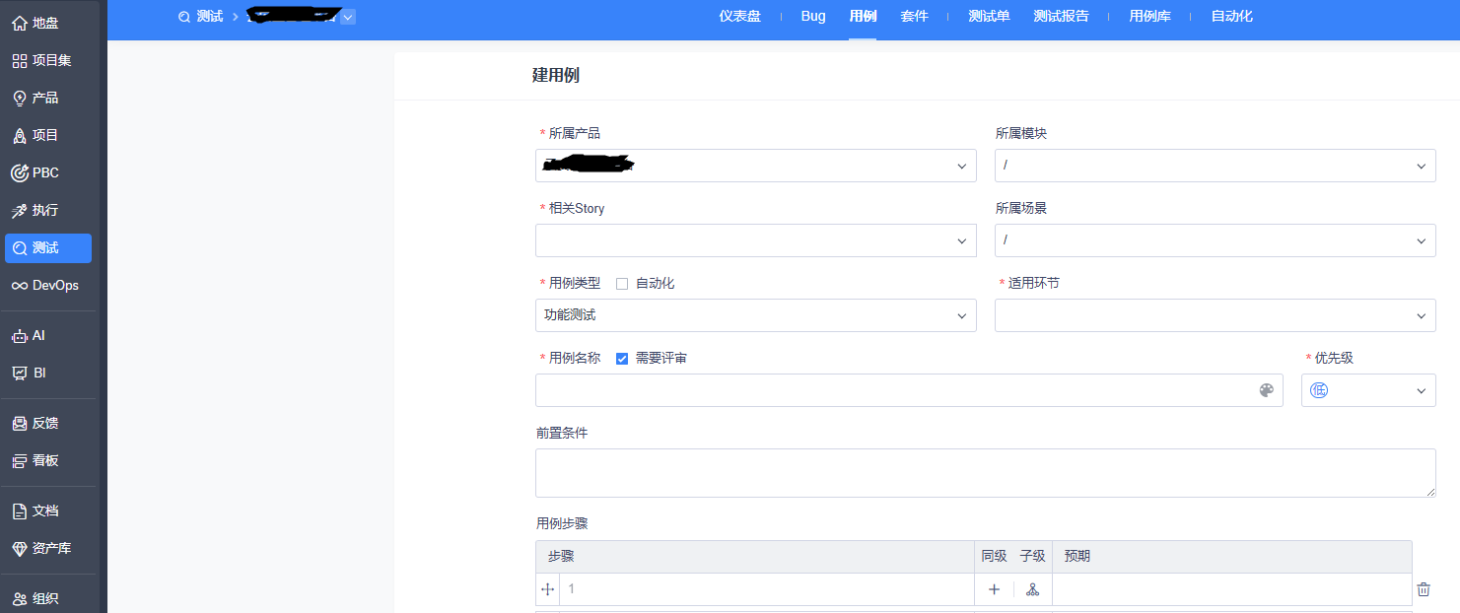This screenshot has width=1460, height=613.
Task: Open 组织 people icon in sidebar
Action: pos(20,598)
